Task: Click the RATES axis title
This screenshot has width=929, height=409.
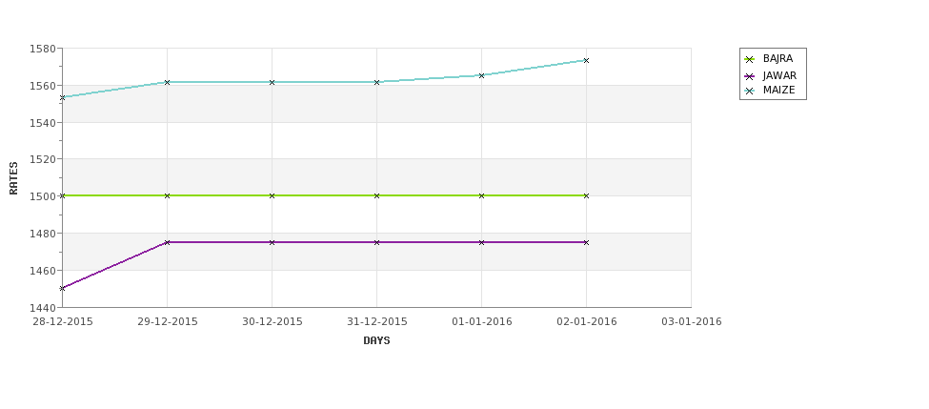Action: 13,178
